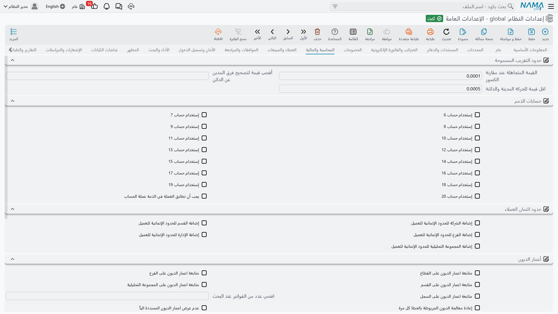Switch to المعلومات الأساسية tab

pos(530,50)
